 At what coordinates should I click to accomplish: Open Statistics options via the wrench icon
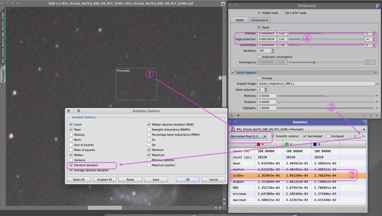tap(363, 136)
